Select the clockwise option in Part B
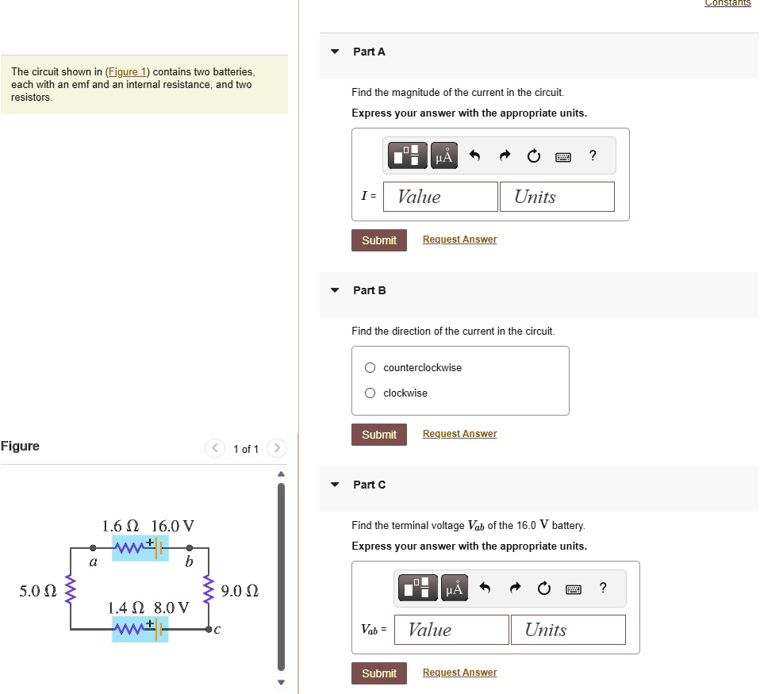 coord(370,393)
